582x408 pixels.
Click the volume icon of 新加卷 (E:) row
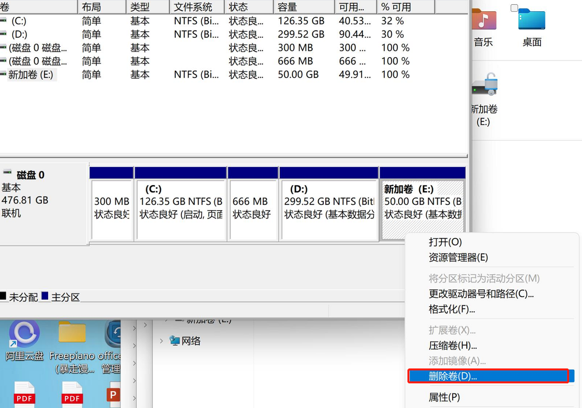pos(3,75)
